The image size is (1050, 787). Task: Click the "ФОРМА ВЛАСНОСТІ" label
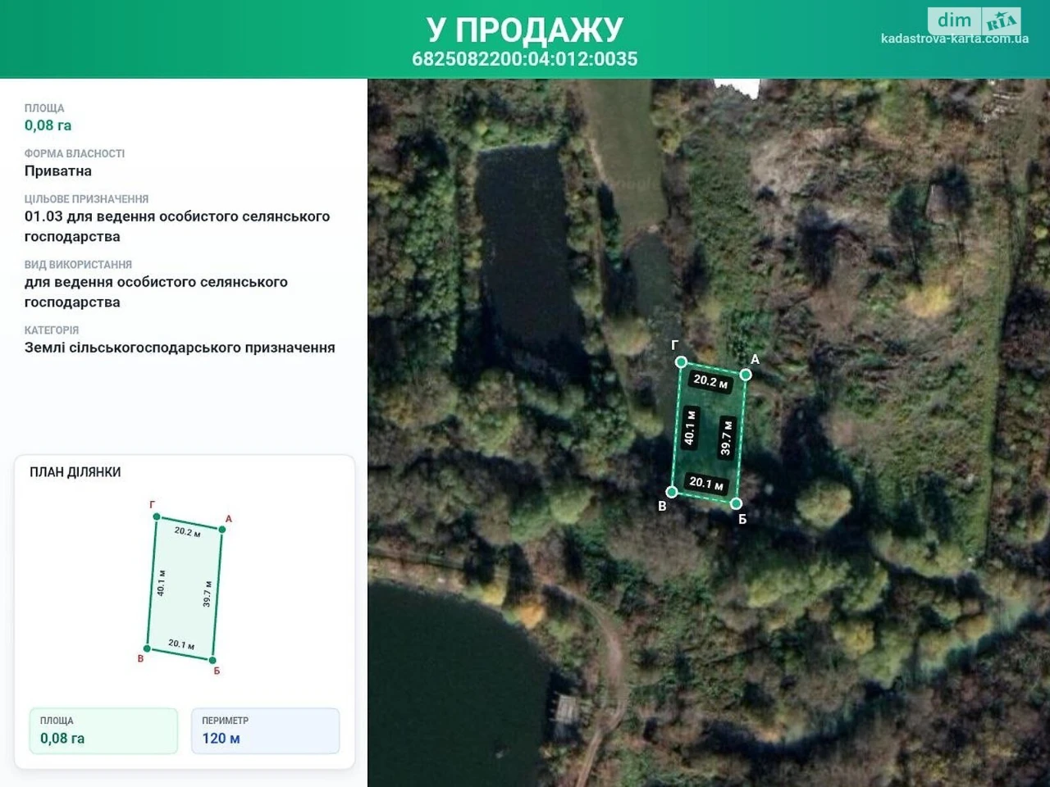click(75, 153)
